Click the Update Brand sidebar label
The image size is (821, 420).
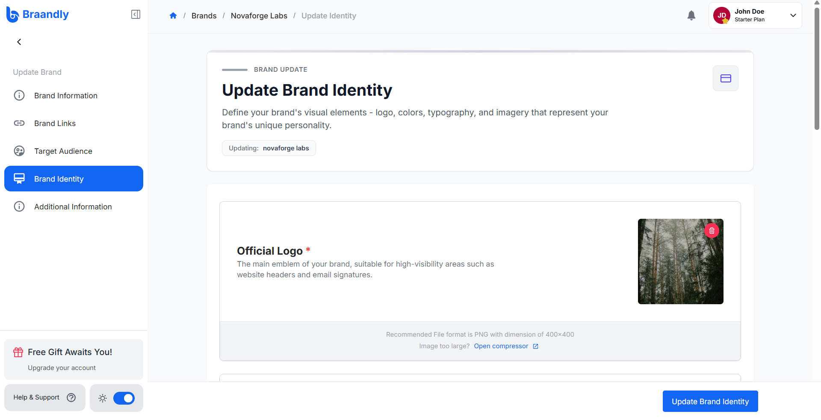(37, 72)
